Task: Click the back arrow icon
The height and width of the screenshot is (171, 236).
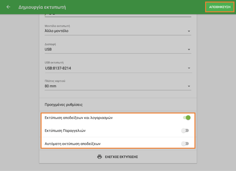Action: pos(8,7)
